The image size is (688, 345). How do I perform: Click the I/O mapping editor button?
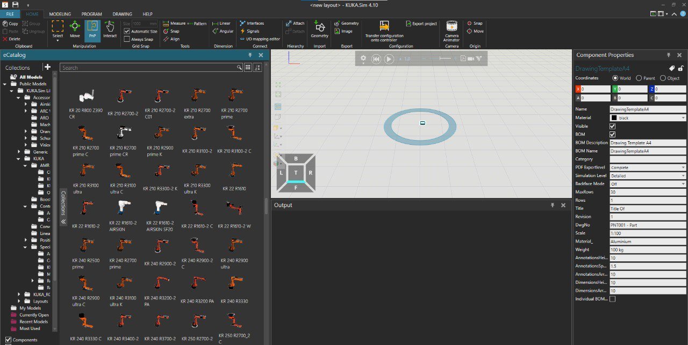[x=260, y=39]
